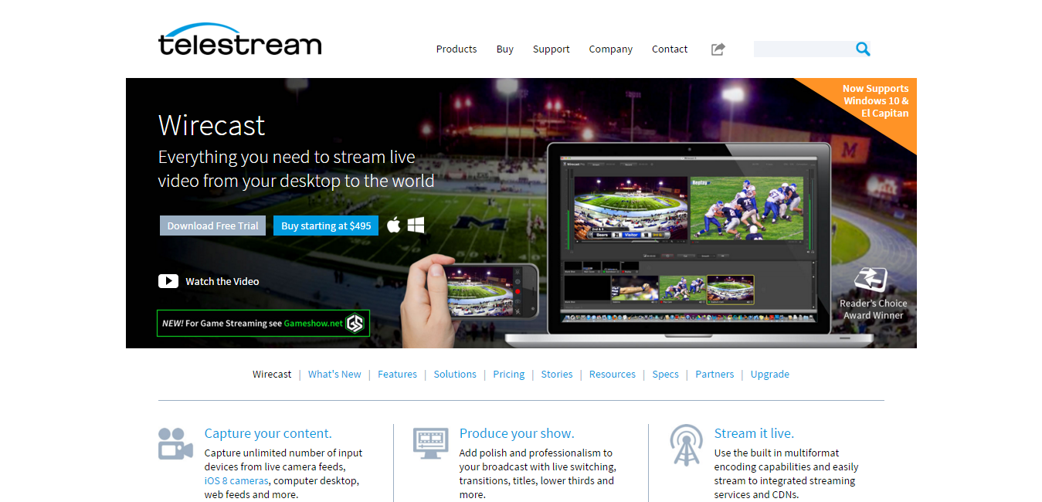Open the Features tab
The width and height of the screenshot is (1042, 502).
[397, 374]
